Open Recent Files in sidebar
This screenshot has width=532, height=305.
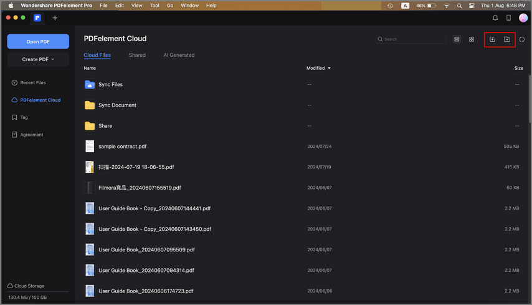click(x=32, y=82)
